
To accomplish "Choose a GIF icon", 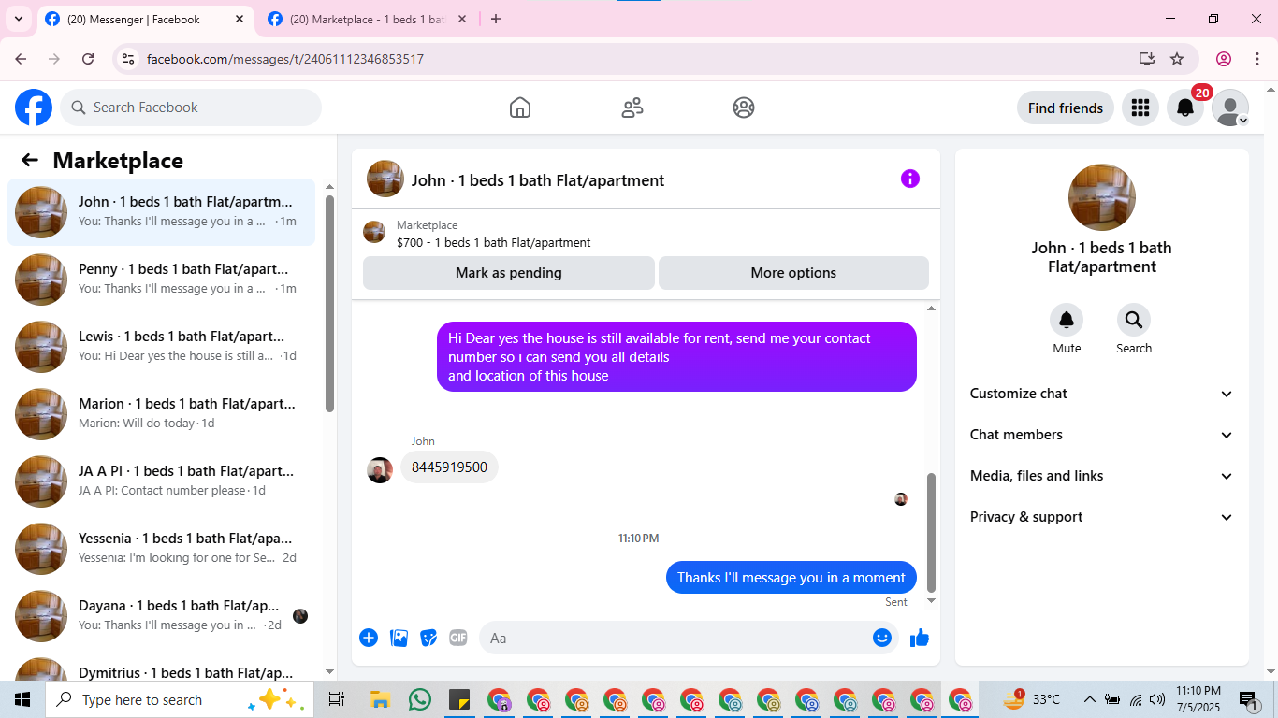I will coord(458,638).
